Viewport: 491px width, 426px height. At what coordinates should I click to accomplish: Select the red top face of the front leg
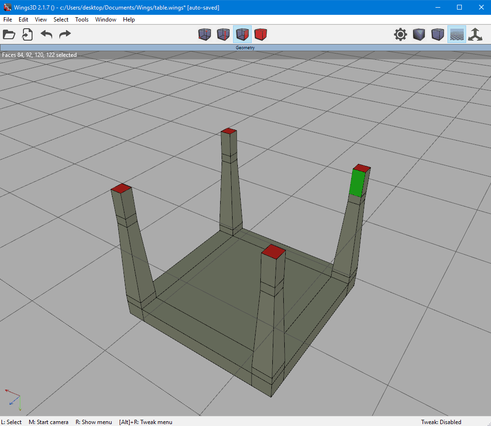coord(274,251)
